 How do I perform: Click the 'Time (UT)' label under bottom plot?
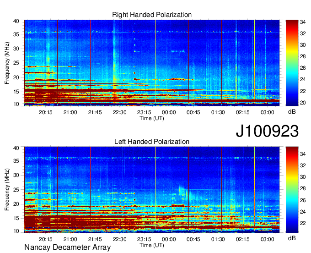click(152, 246)
